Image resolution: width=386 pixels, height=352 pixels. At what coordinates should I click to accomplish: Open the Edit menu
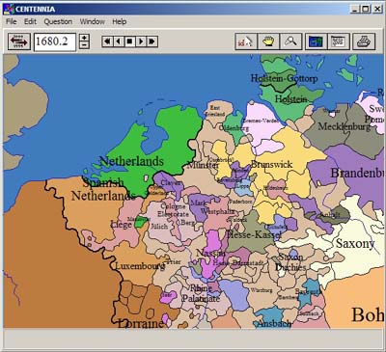click(x=30, y=21)
